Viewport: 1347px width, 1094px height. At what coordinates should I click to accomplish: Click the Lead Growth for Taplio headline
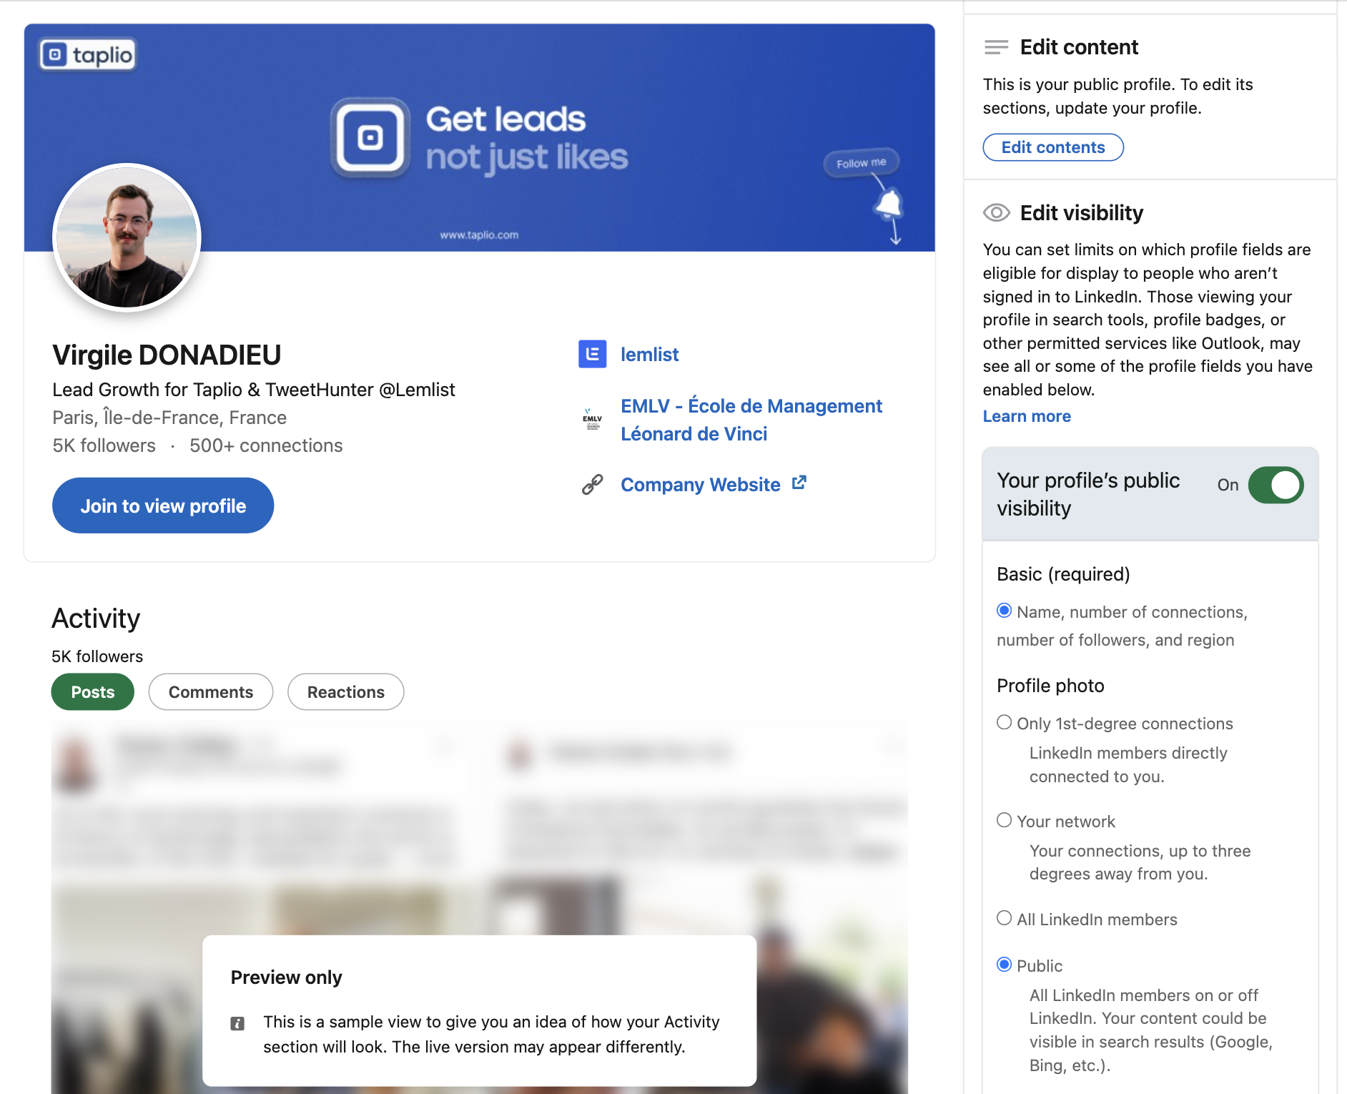[254, 390]
